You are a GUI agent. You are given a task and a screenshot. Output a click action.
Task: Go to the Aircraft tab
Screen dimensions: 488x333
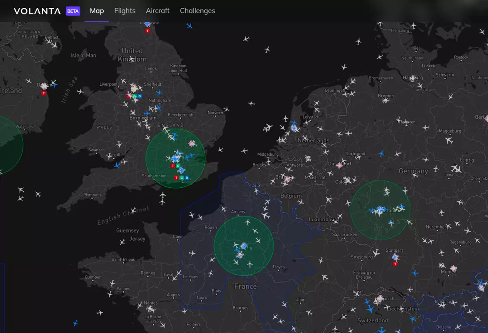click(157, 11)
